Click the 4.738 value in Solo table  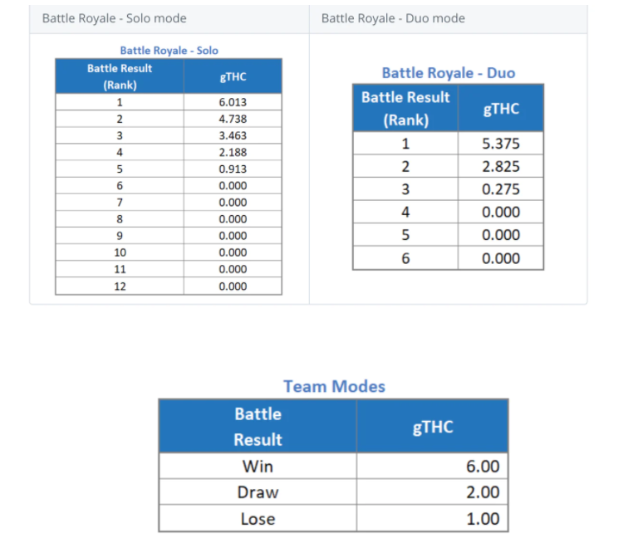point(233,119)
